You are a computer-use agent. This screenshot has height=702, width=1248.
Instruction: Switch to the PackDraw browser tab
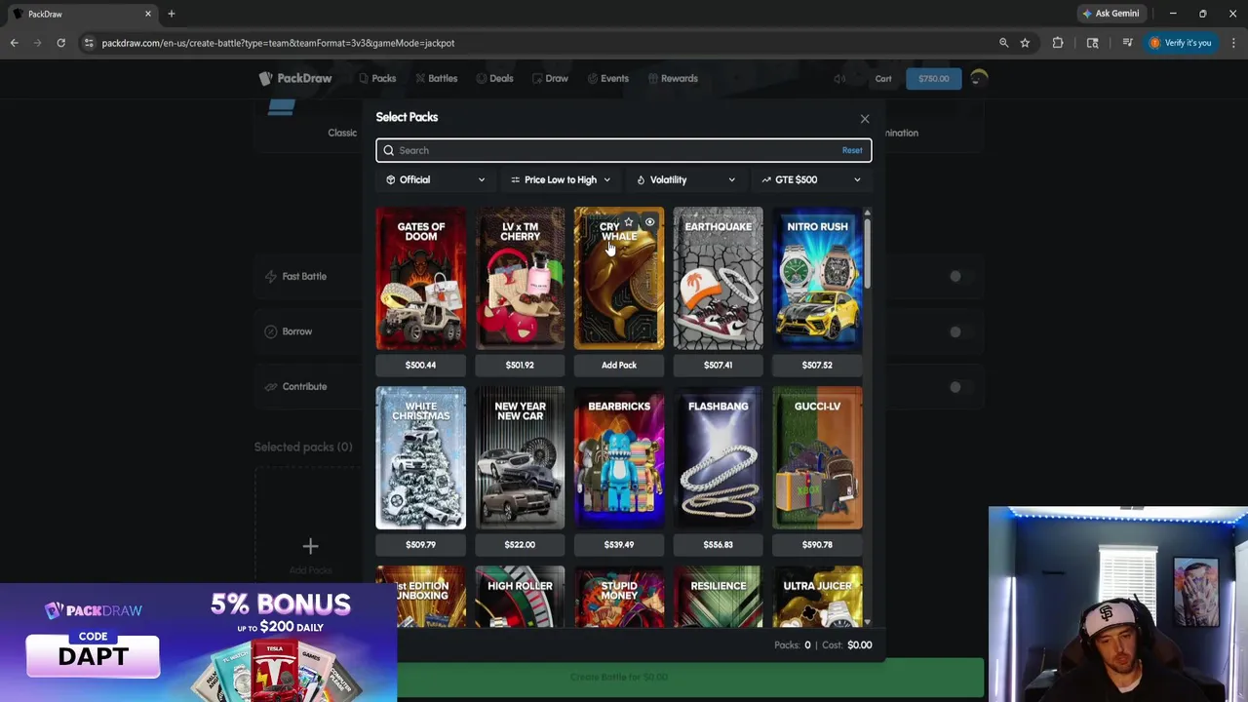83,14
